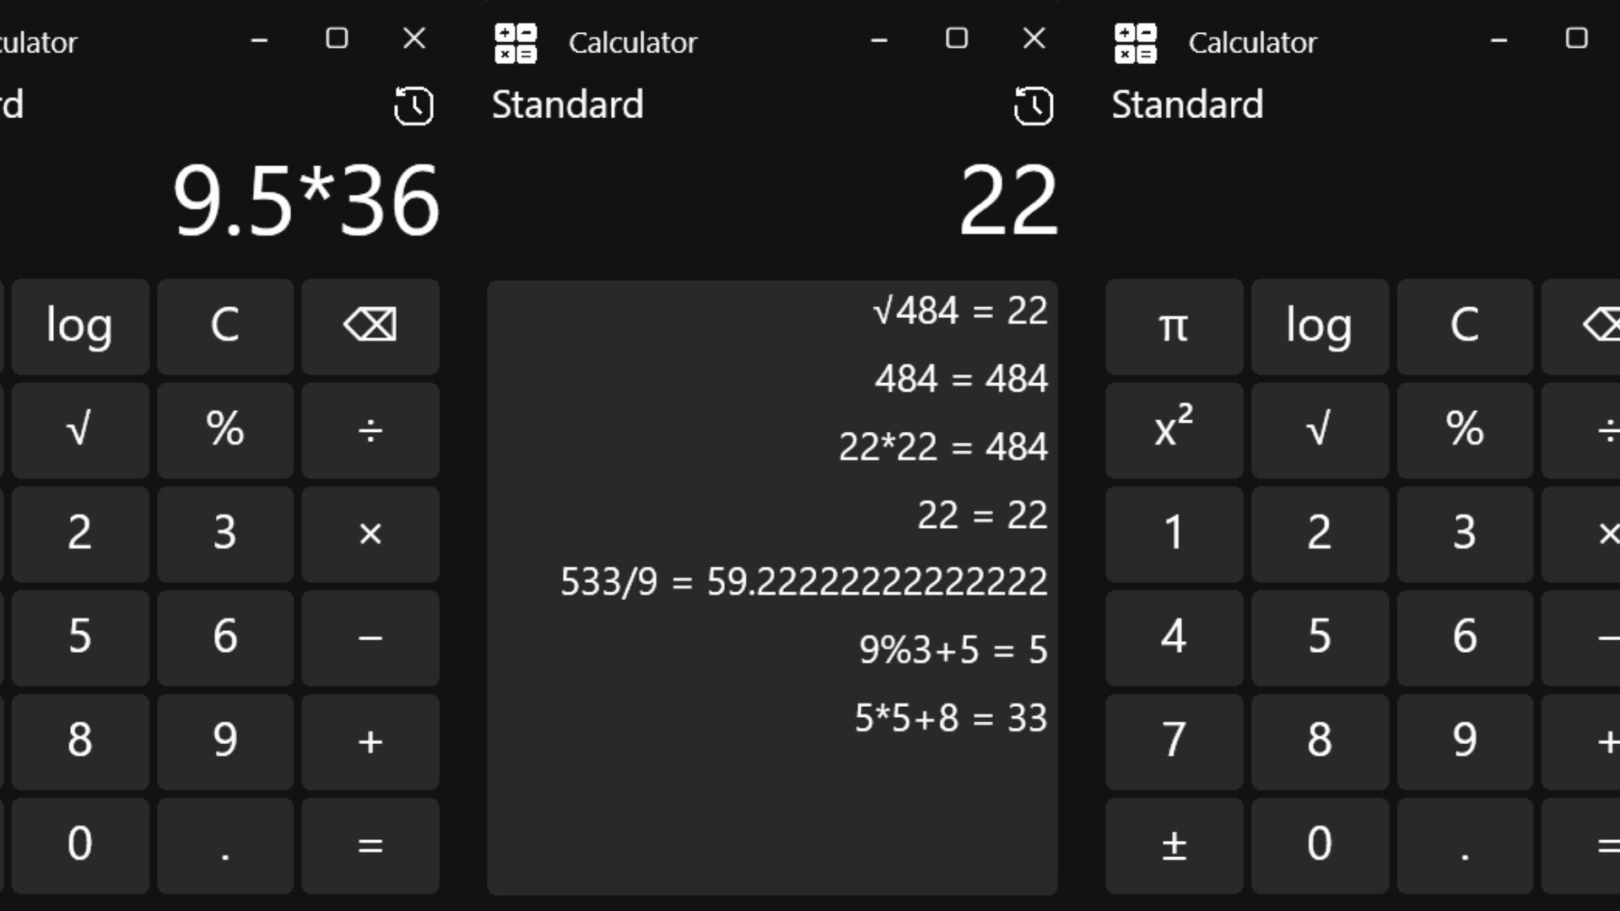Image resolution: width=1620 pixels, height=911 pixels.
Task: Open the history panel icon
Action: (1034, 107)
